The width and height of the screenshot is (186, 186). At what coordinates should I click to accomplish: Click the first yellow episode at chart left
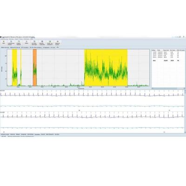coord(14,67)
